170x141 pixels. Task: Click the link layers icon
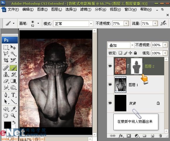click(x=113, y=136)
